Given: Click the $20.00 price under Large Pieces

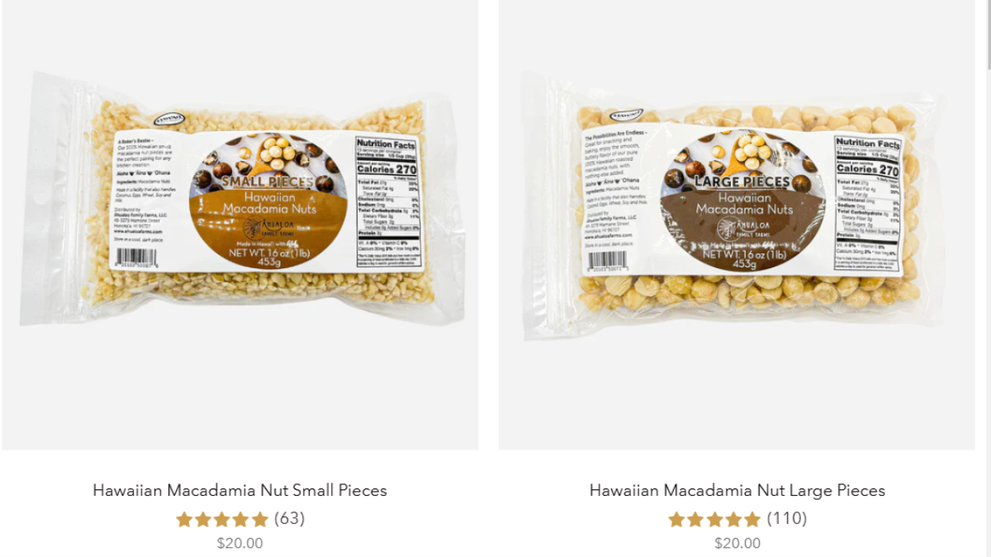Looking at the screenshot, I should [737, 543].
